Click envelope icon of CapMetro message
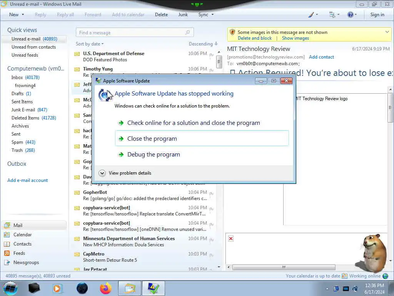The image size is (394, 296). click(x=77, y=254)
